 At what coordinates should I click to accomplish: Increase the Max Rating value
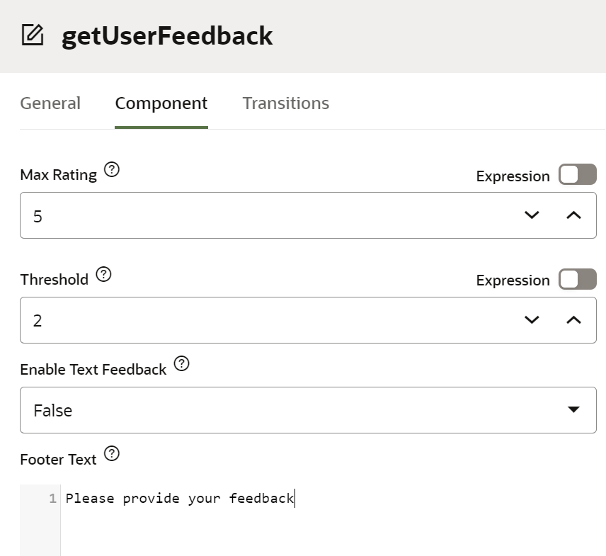pyautogui.click(x=573, y=215)
